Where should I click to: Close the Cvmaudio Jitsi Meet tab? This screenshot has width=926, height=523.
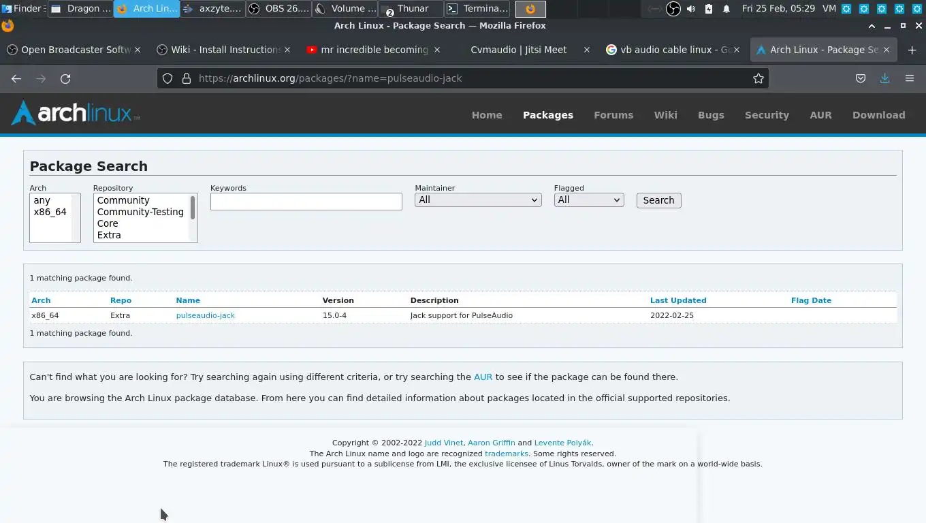tap(587, 50)
